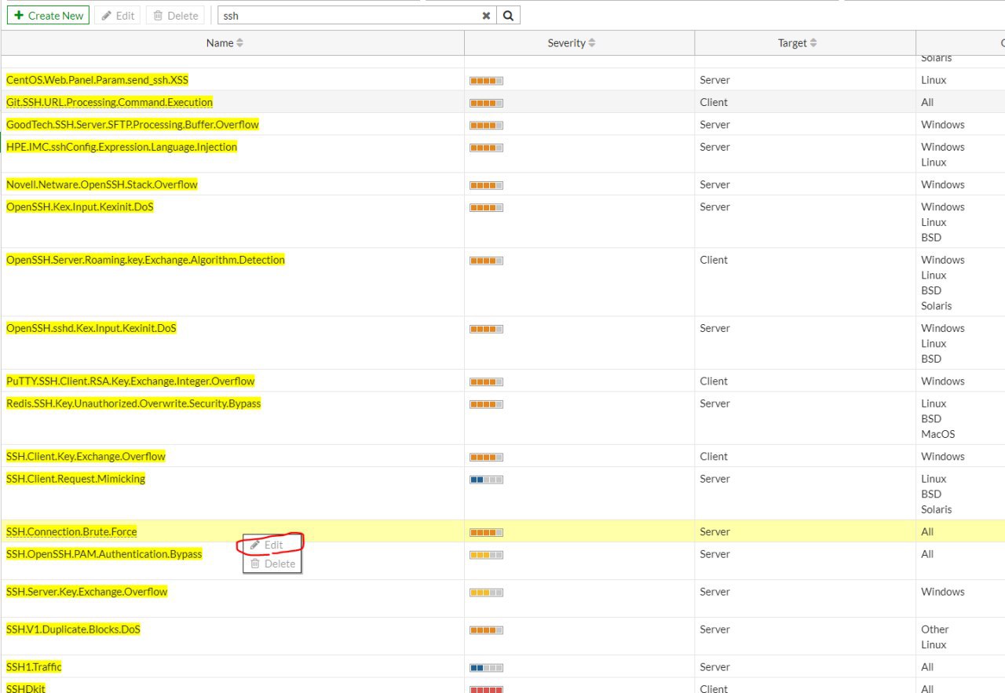Select PuTTY.SSH.Client.RSA.Key.Exchange.Integer.Overflow

click(130, 381)
